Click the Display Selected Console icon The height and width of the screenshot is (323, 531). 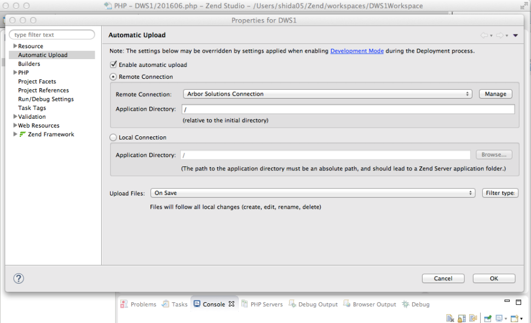(x=499, y=318)
